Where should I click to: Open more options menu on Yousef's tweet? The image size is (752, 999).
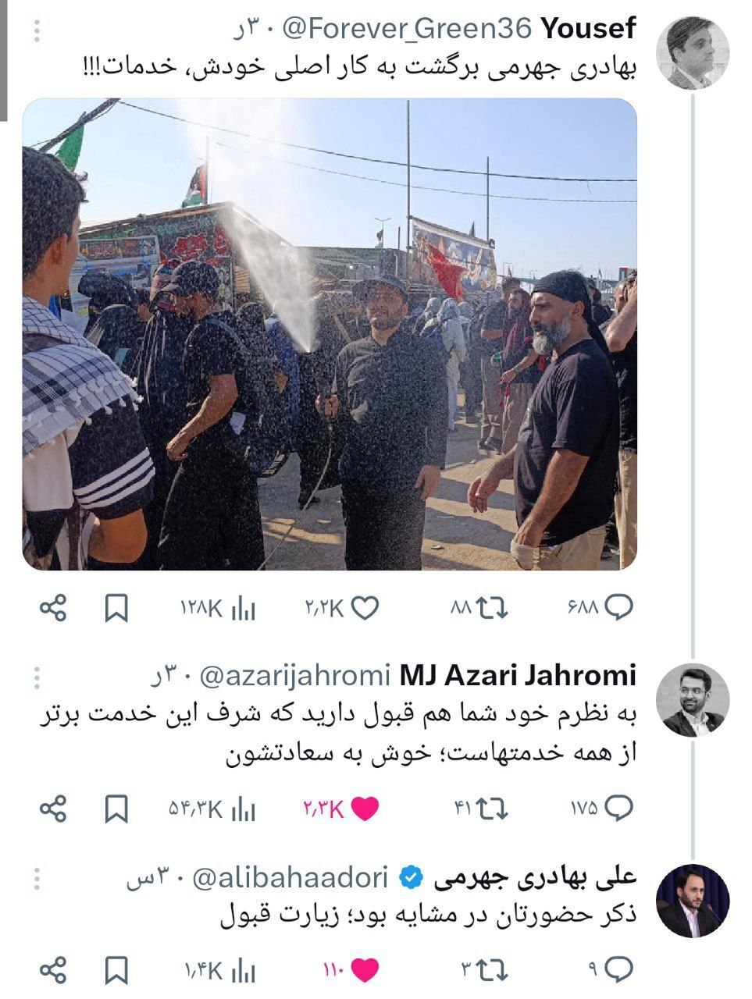(37, 30)
